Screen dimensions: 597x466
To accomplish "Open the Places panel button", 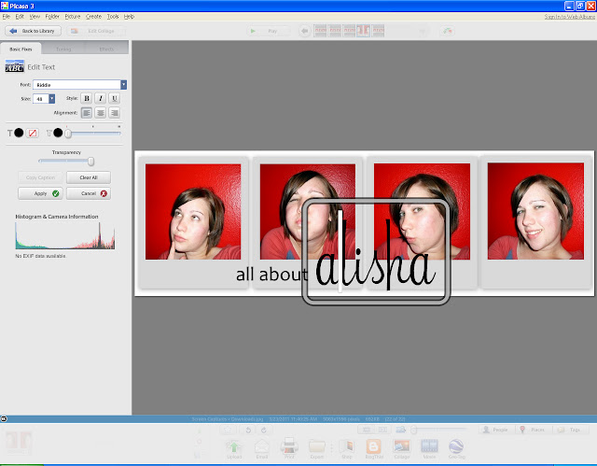I will pos(534,430).
